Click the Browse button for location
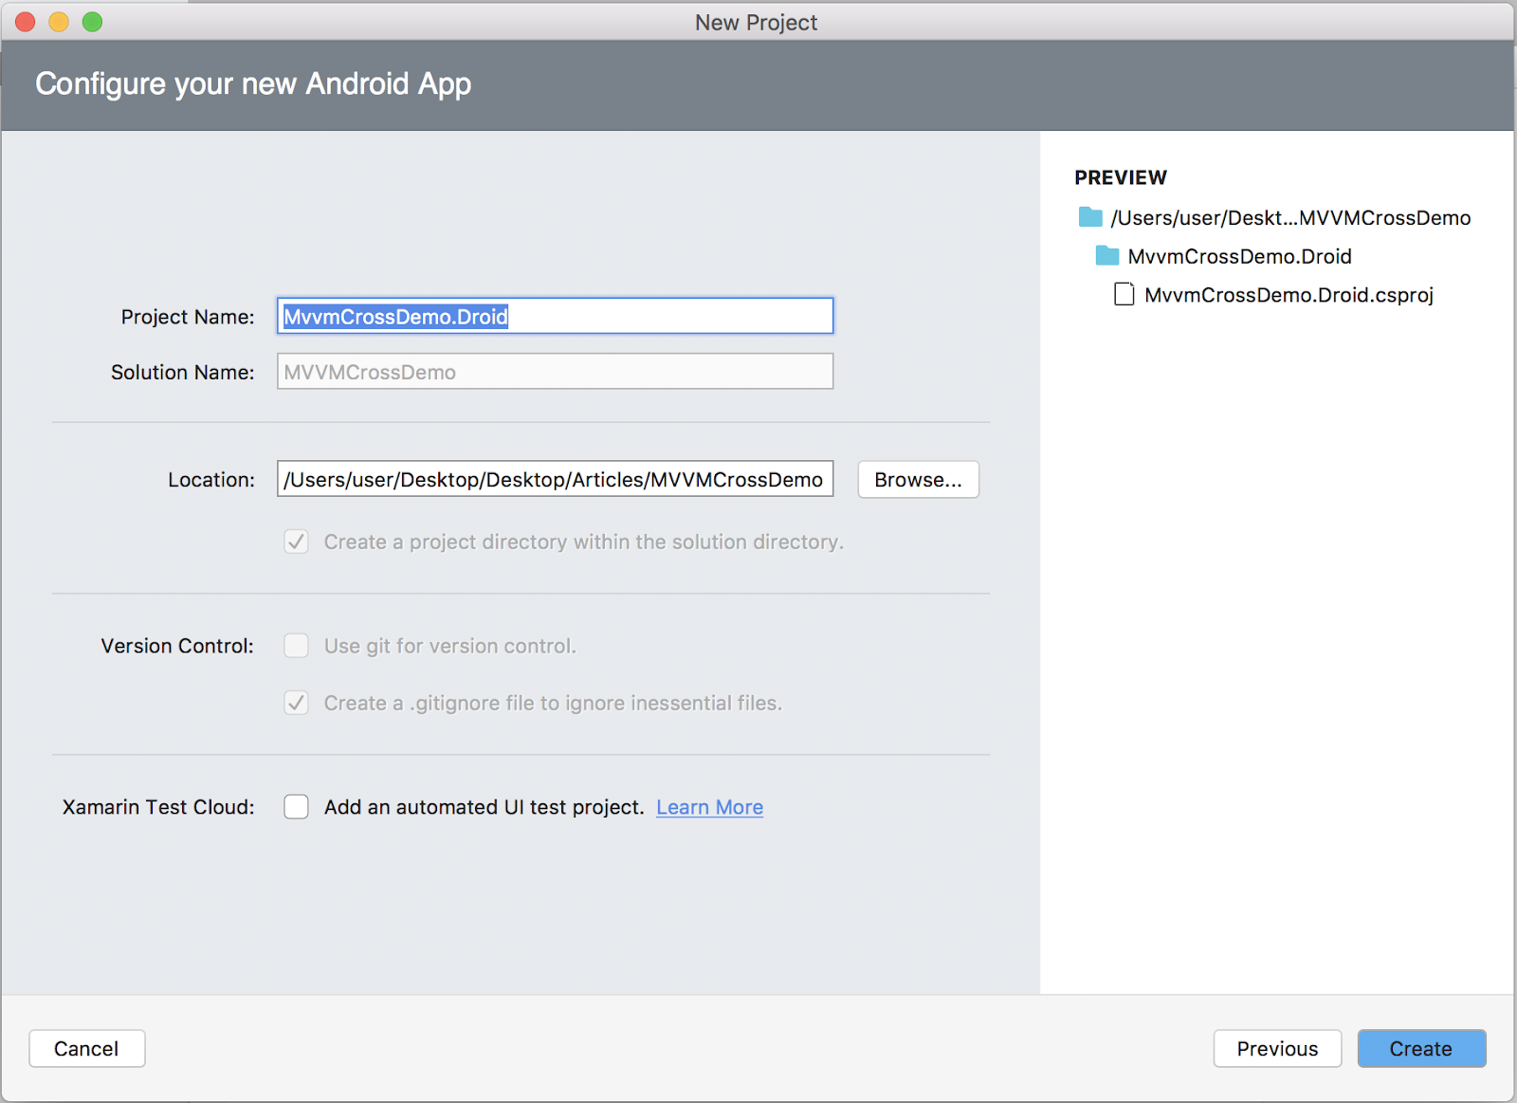The image size is (1517, 1103). point(917,479)
